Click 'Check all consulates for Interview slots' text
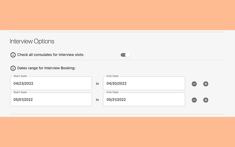Screen dimensions: 235x147 click(51, 55)
